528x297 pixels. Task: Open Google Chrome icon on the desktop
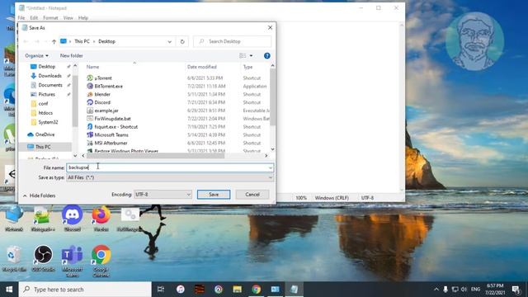pos(101,261)
